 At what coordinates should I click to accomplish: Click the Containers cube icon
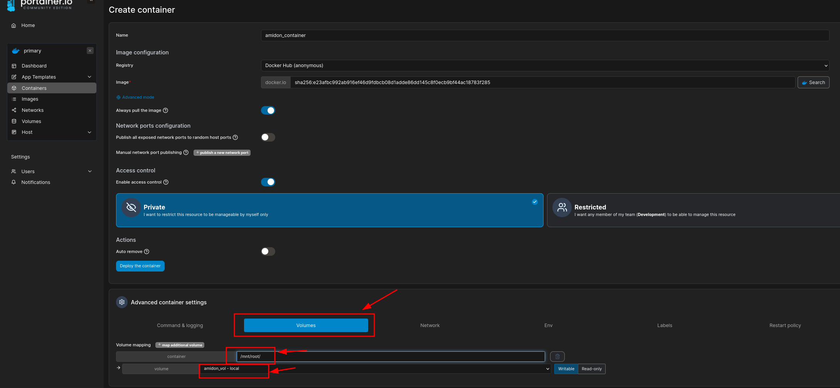[14, 88]
